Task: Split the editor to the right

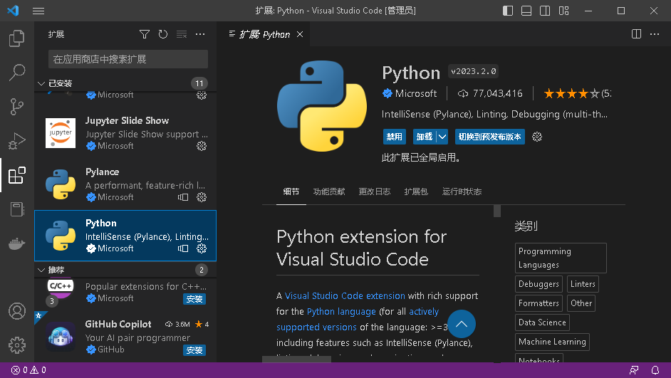Action: pyautogui.click(x=636, y=34)
